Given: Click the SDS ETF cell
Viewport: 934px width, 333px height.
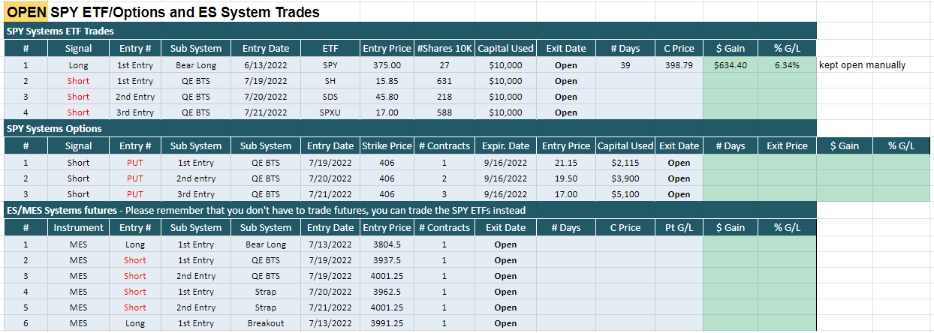Looking at the screenshot, I should [330, 97].
